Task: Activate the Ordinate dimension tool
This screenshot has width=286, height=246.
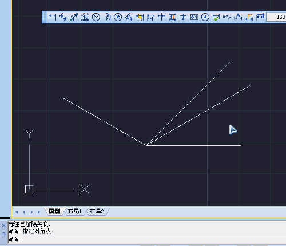Action: tap(85, 17)
